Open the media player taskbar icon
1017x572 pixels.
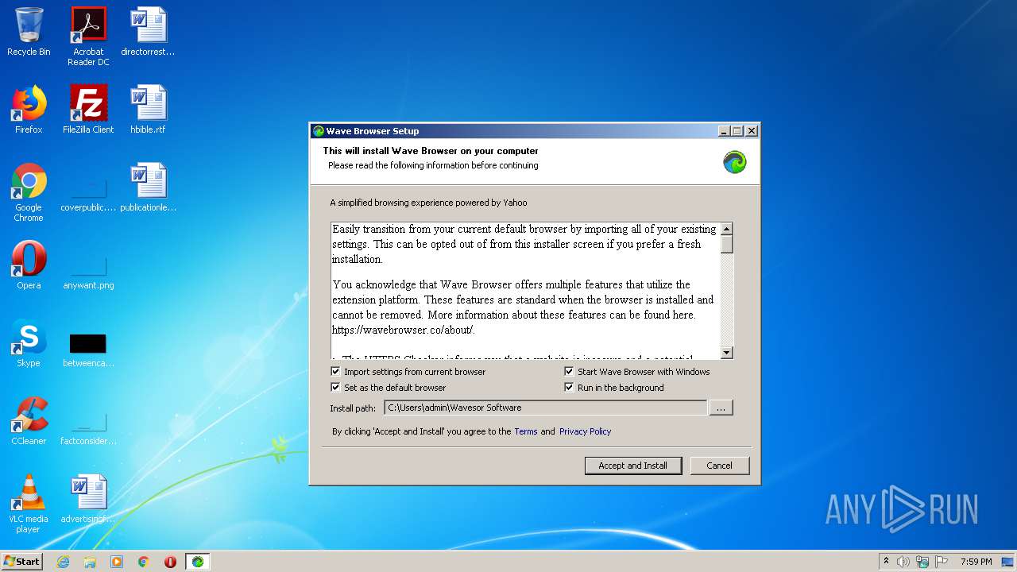pos(117,562)
